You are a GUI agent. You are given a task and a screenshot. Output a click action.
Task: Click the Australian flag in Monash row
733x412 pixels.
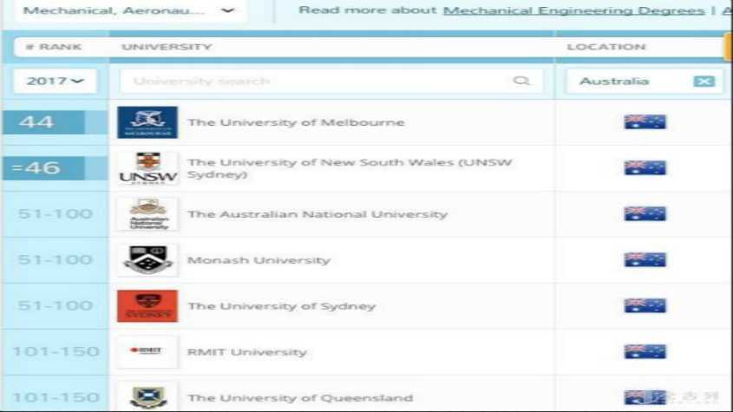click(645, 259)
